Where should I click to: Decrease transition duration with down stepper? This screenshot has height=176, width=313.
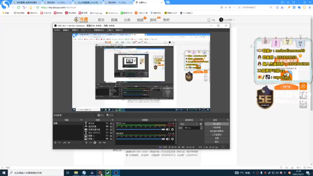point(201,129)
